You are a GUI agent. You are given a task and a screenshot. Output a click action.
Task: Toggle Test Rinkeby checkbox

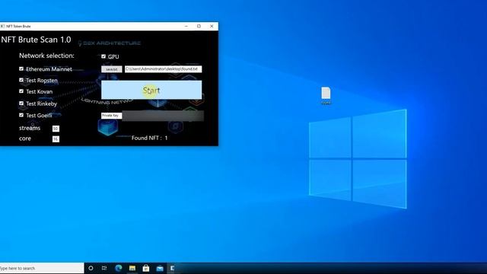21,104
